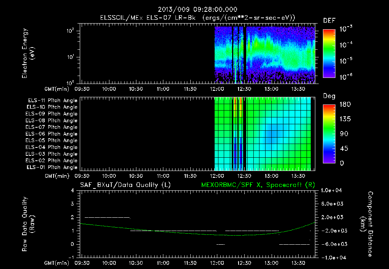This screenshot has height=269, width=389.
Task: Click the ELS-01 Pitch Angle row label
Action: (x=52, y=167)
